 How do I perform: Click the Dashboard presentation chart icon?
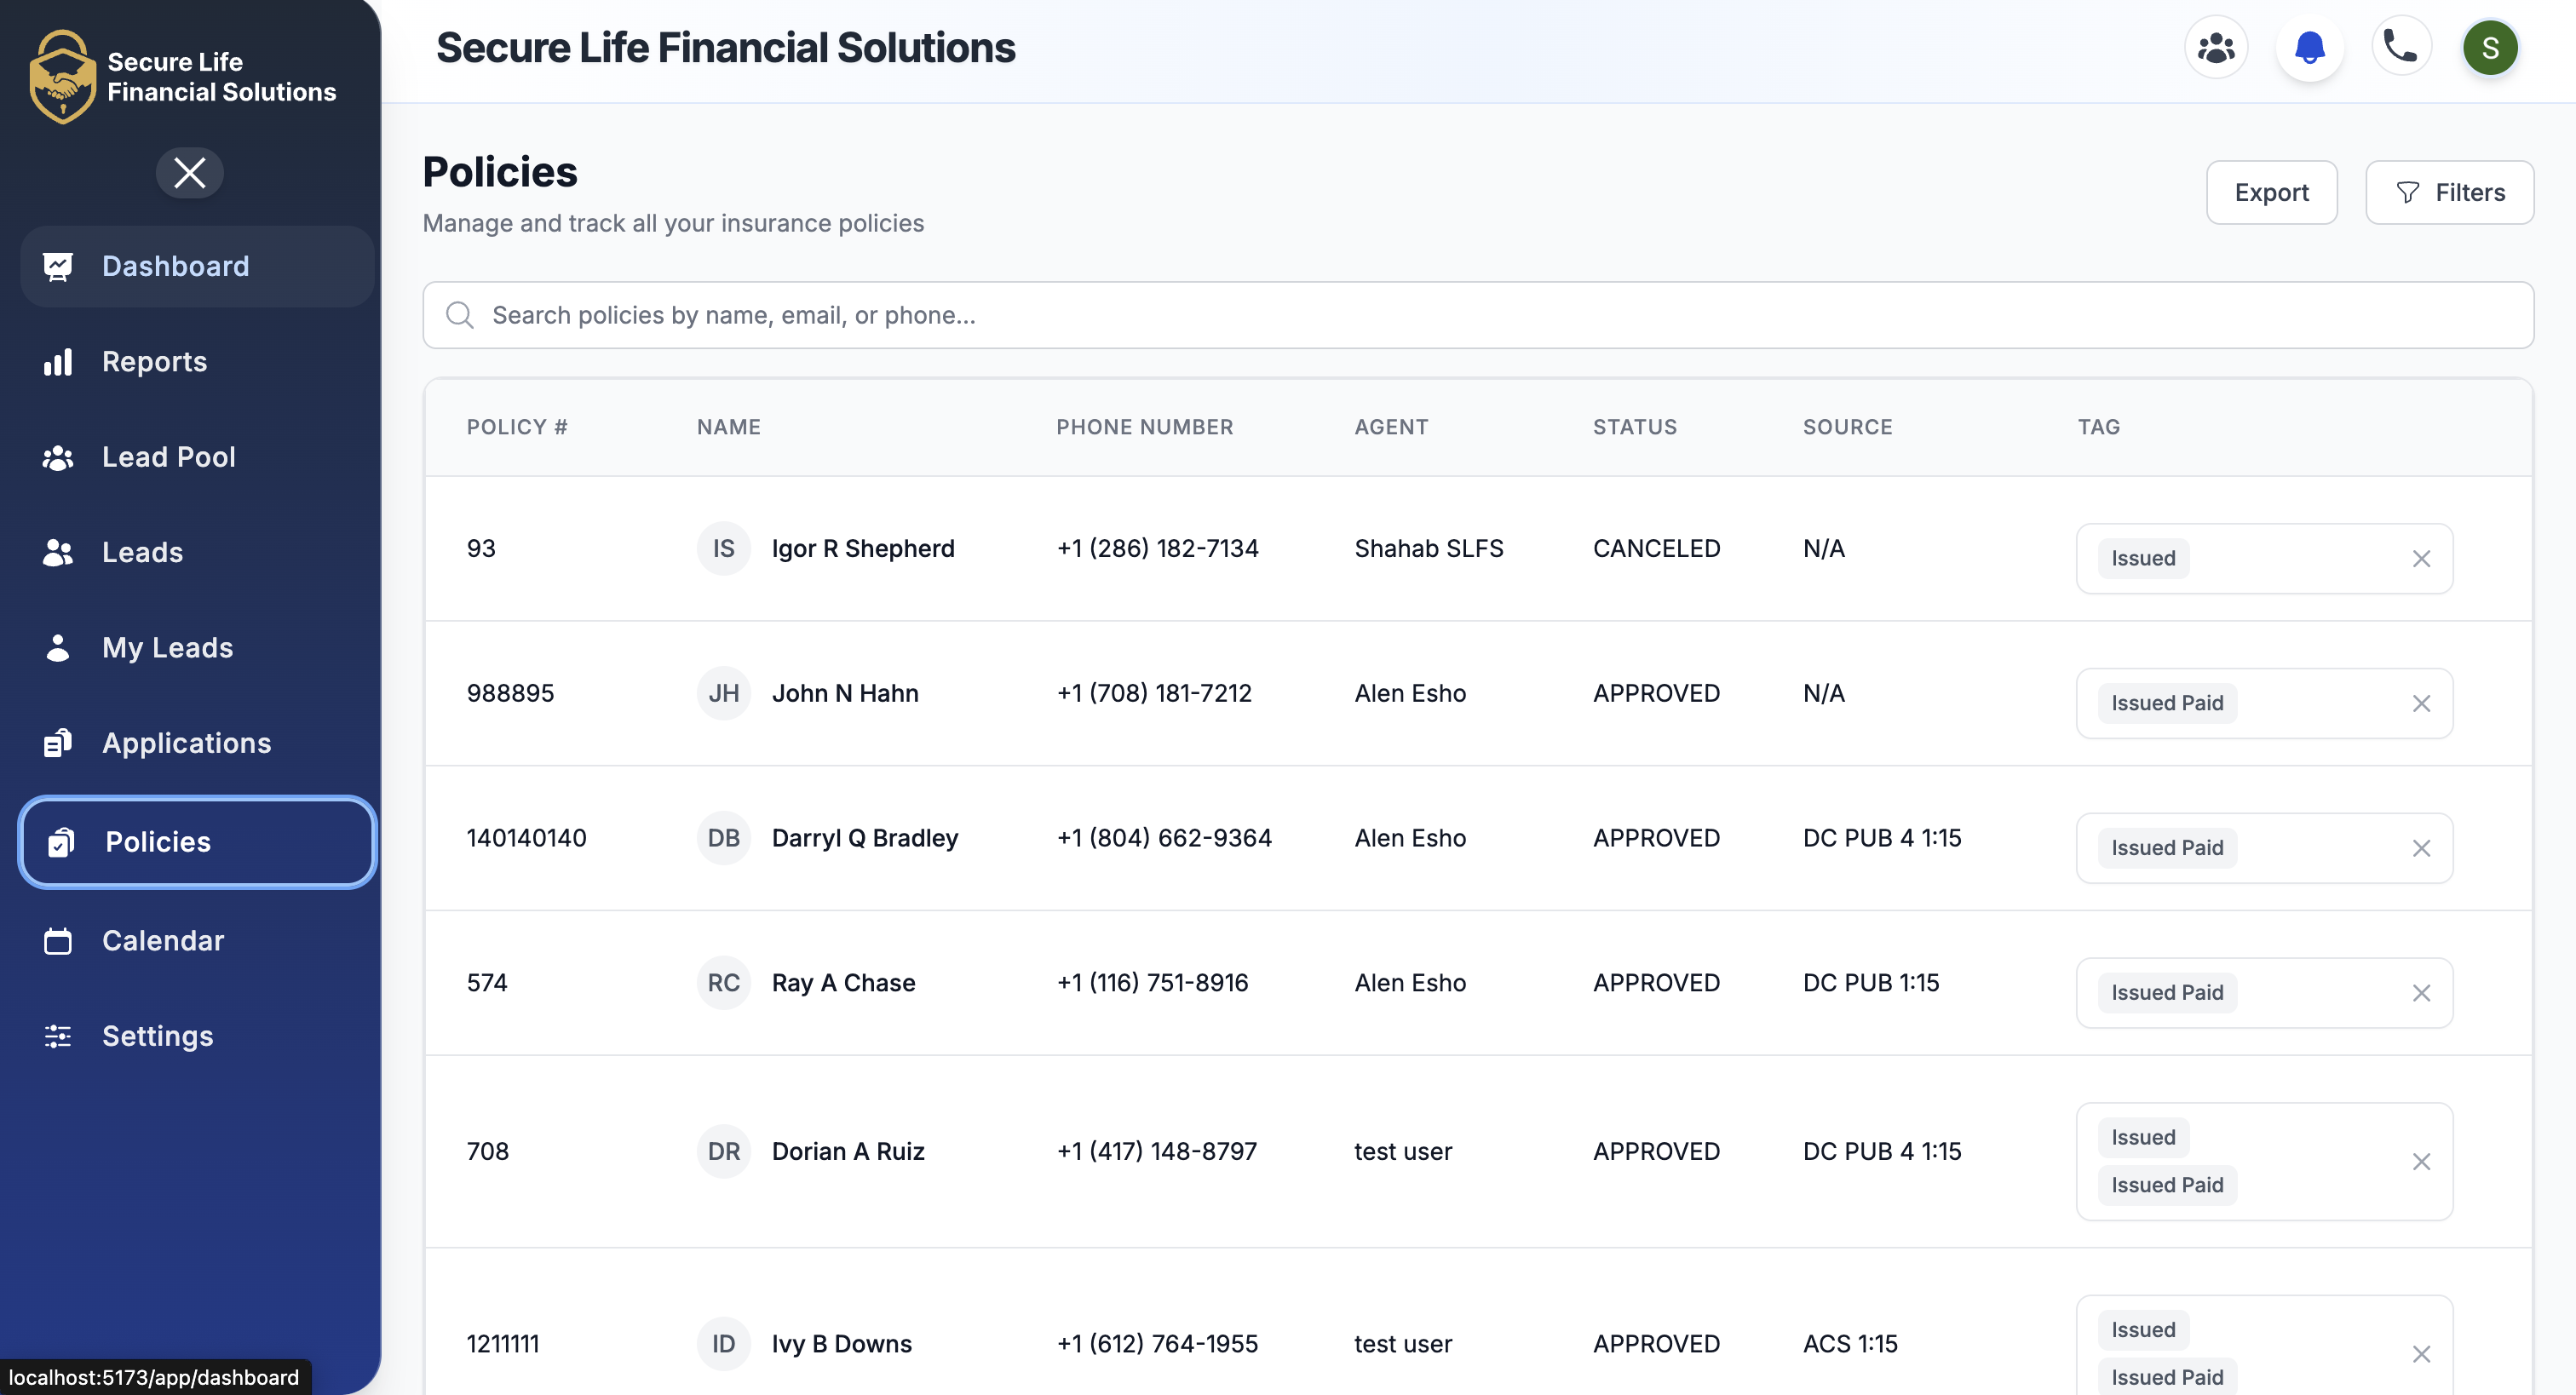(58, 266)
